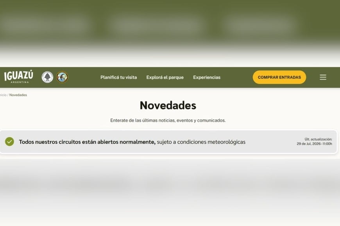This screenshot has height=226, width=340.
Task: Click the round emblem beside the tree logo
Action: tap(62, 77)
